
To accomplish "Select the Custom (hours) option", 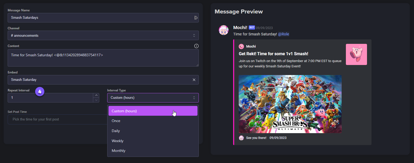I will click(x=153, y=111).
